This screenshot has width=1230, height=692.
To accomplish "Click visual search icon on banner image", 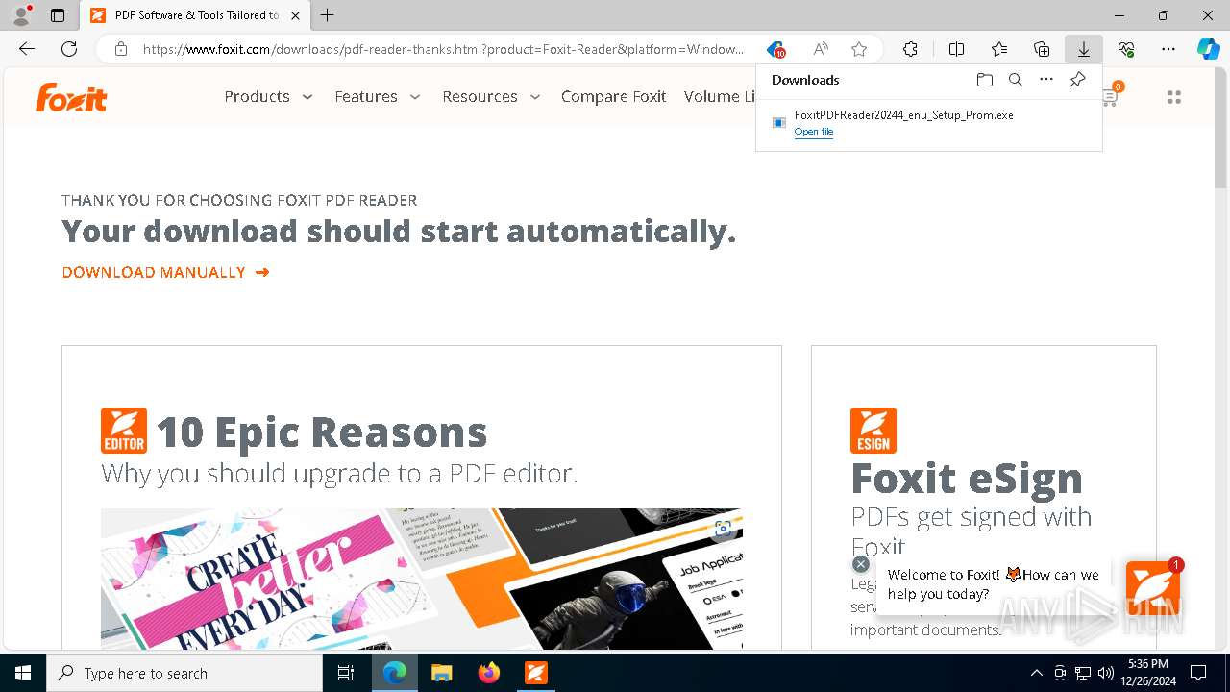I will pyautogui.click(x=723, y=529).
